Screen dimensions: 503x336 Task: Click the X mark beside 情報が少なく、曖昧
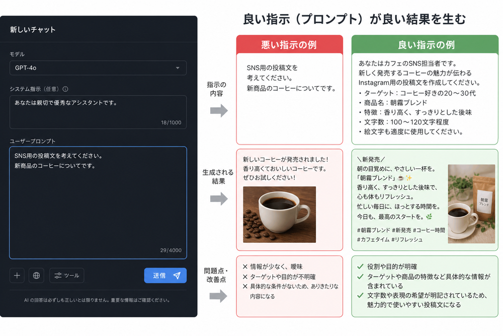coord(245,266)
